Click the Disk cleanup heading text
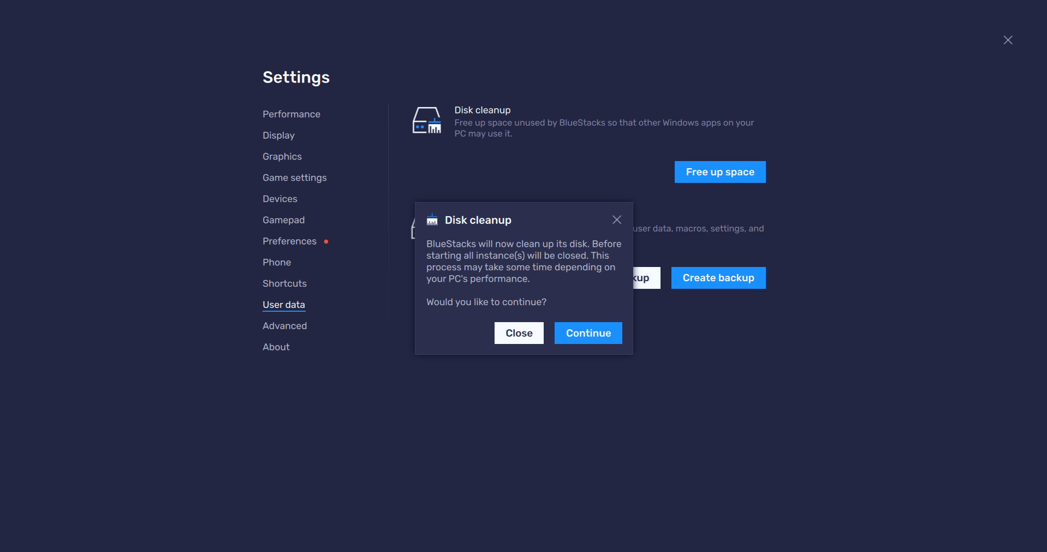This screenshot has height=552, width=1047. [x=483, y=110]
